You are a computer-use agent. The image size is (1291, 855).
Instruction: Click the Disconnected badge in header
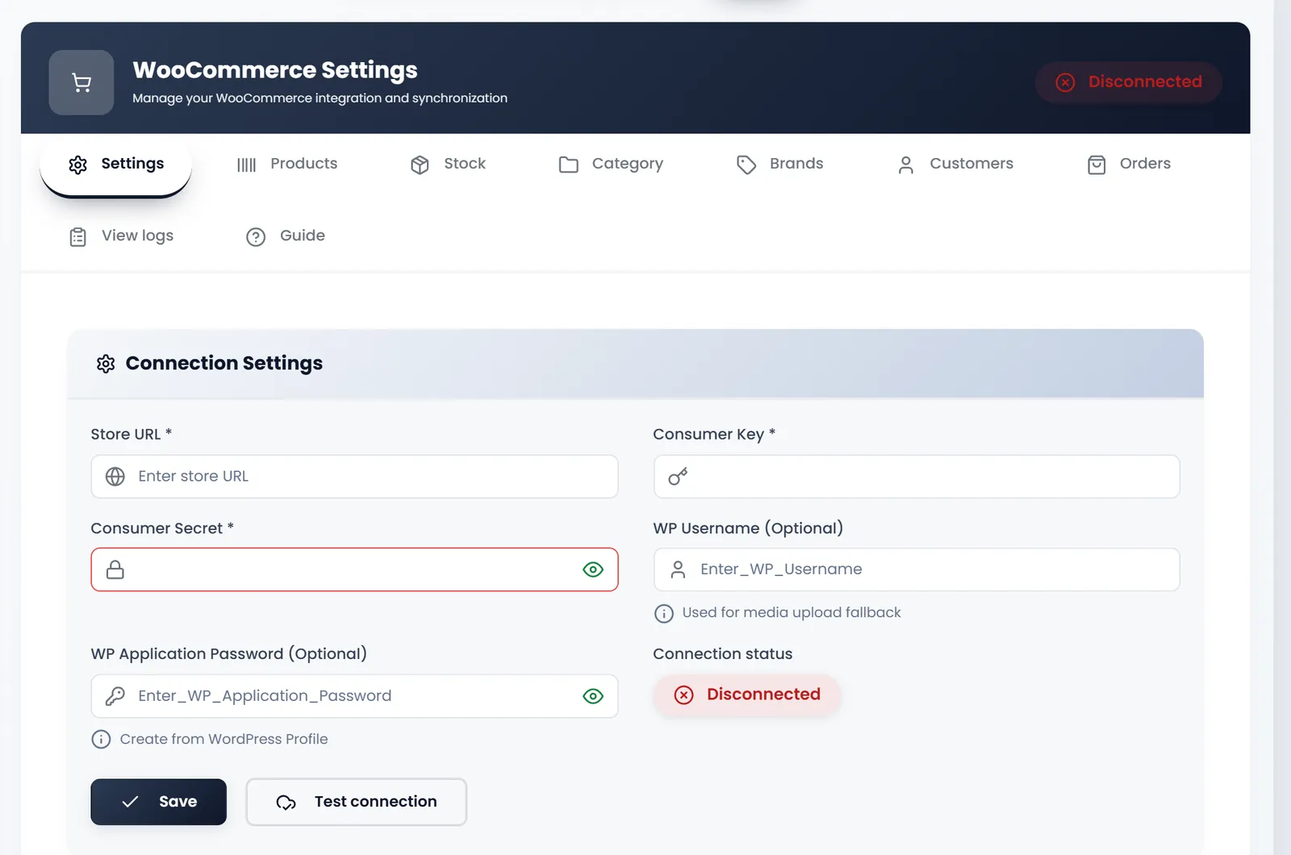point(1128,82)
